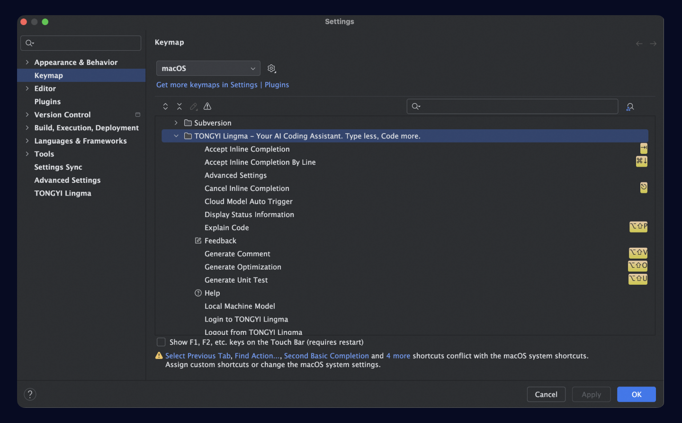This screenshot has height=423, width=682.
Task: Click the OK button
Action: [637, 395]
